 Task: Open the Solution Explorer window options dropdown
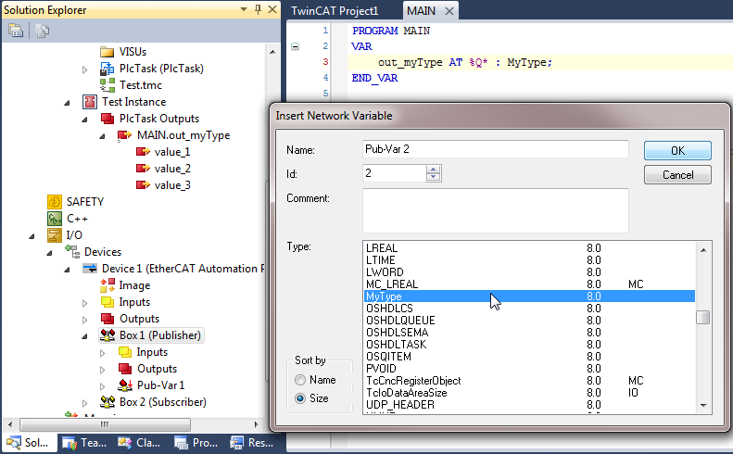(x=244, y=9)
